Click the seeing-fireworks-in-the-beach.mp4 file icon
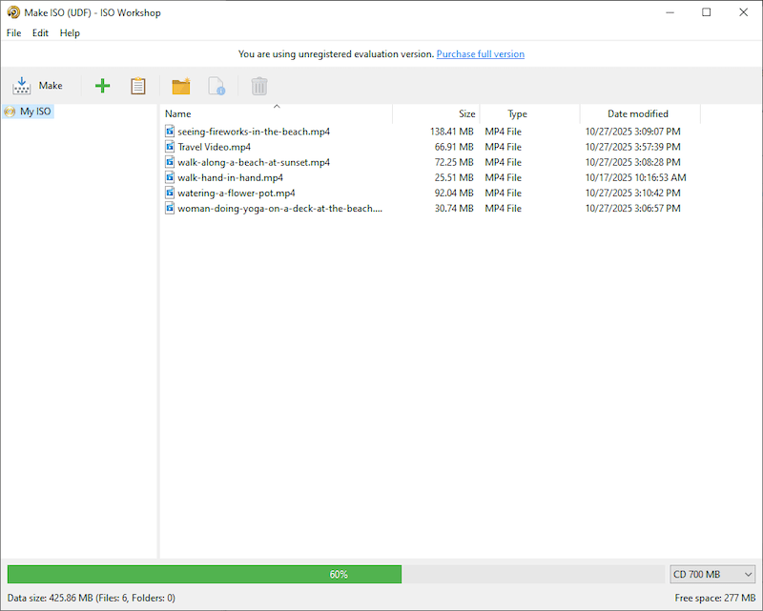This screenshot has width=763, height=611. tap(170, 132)
